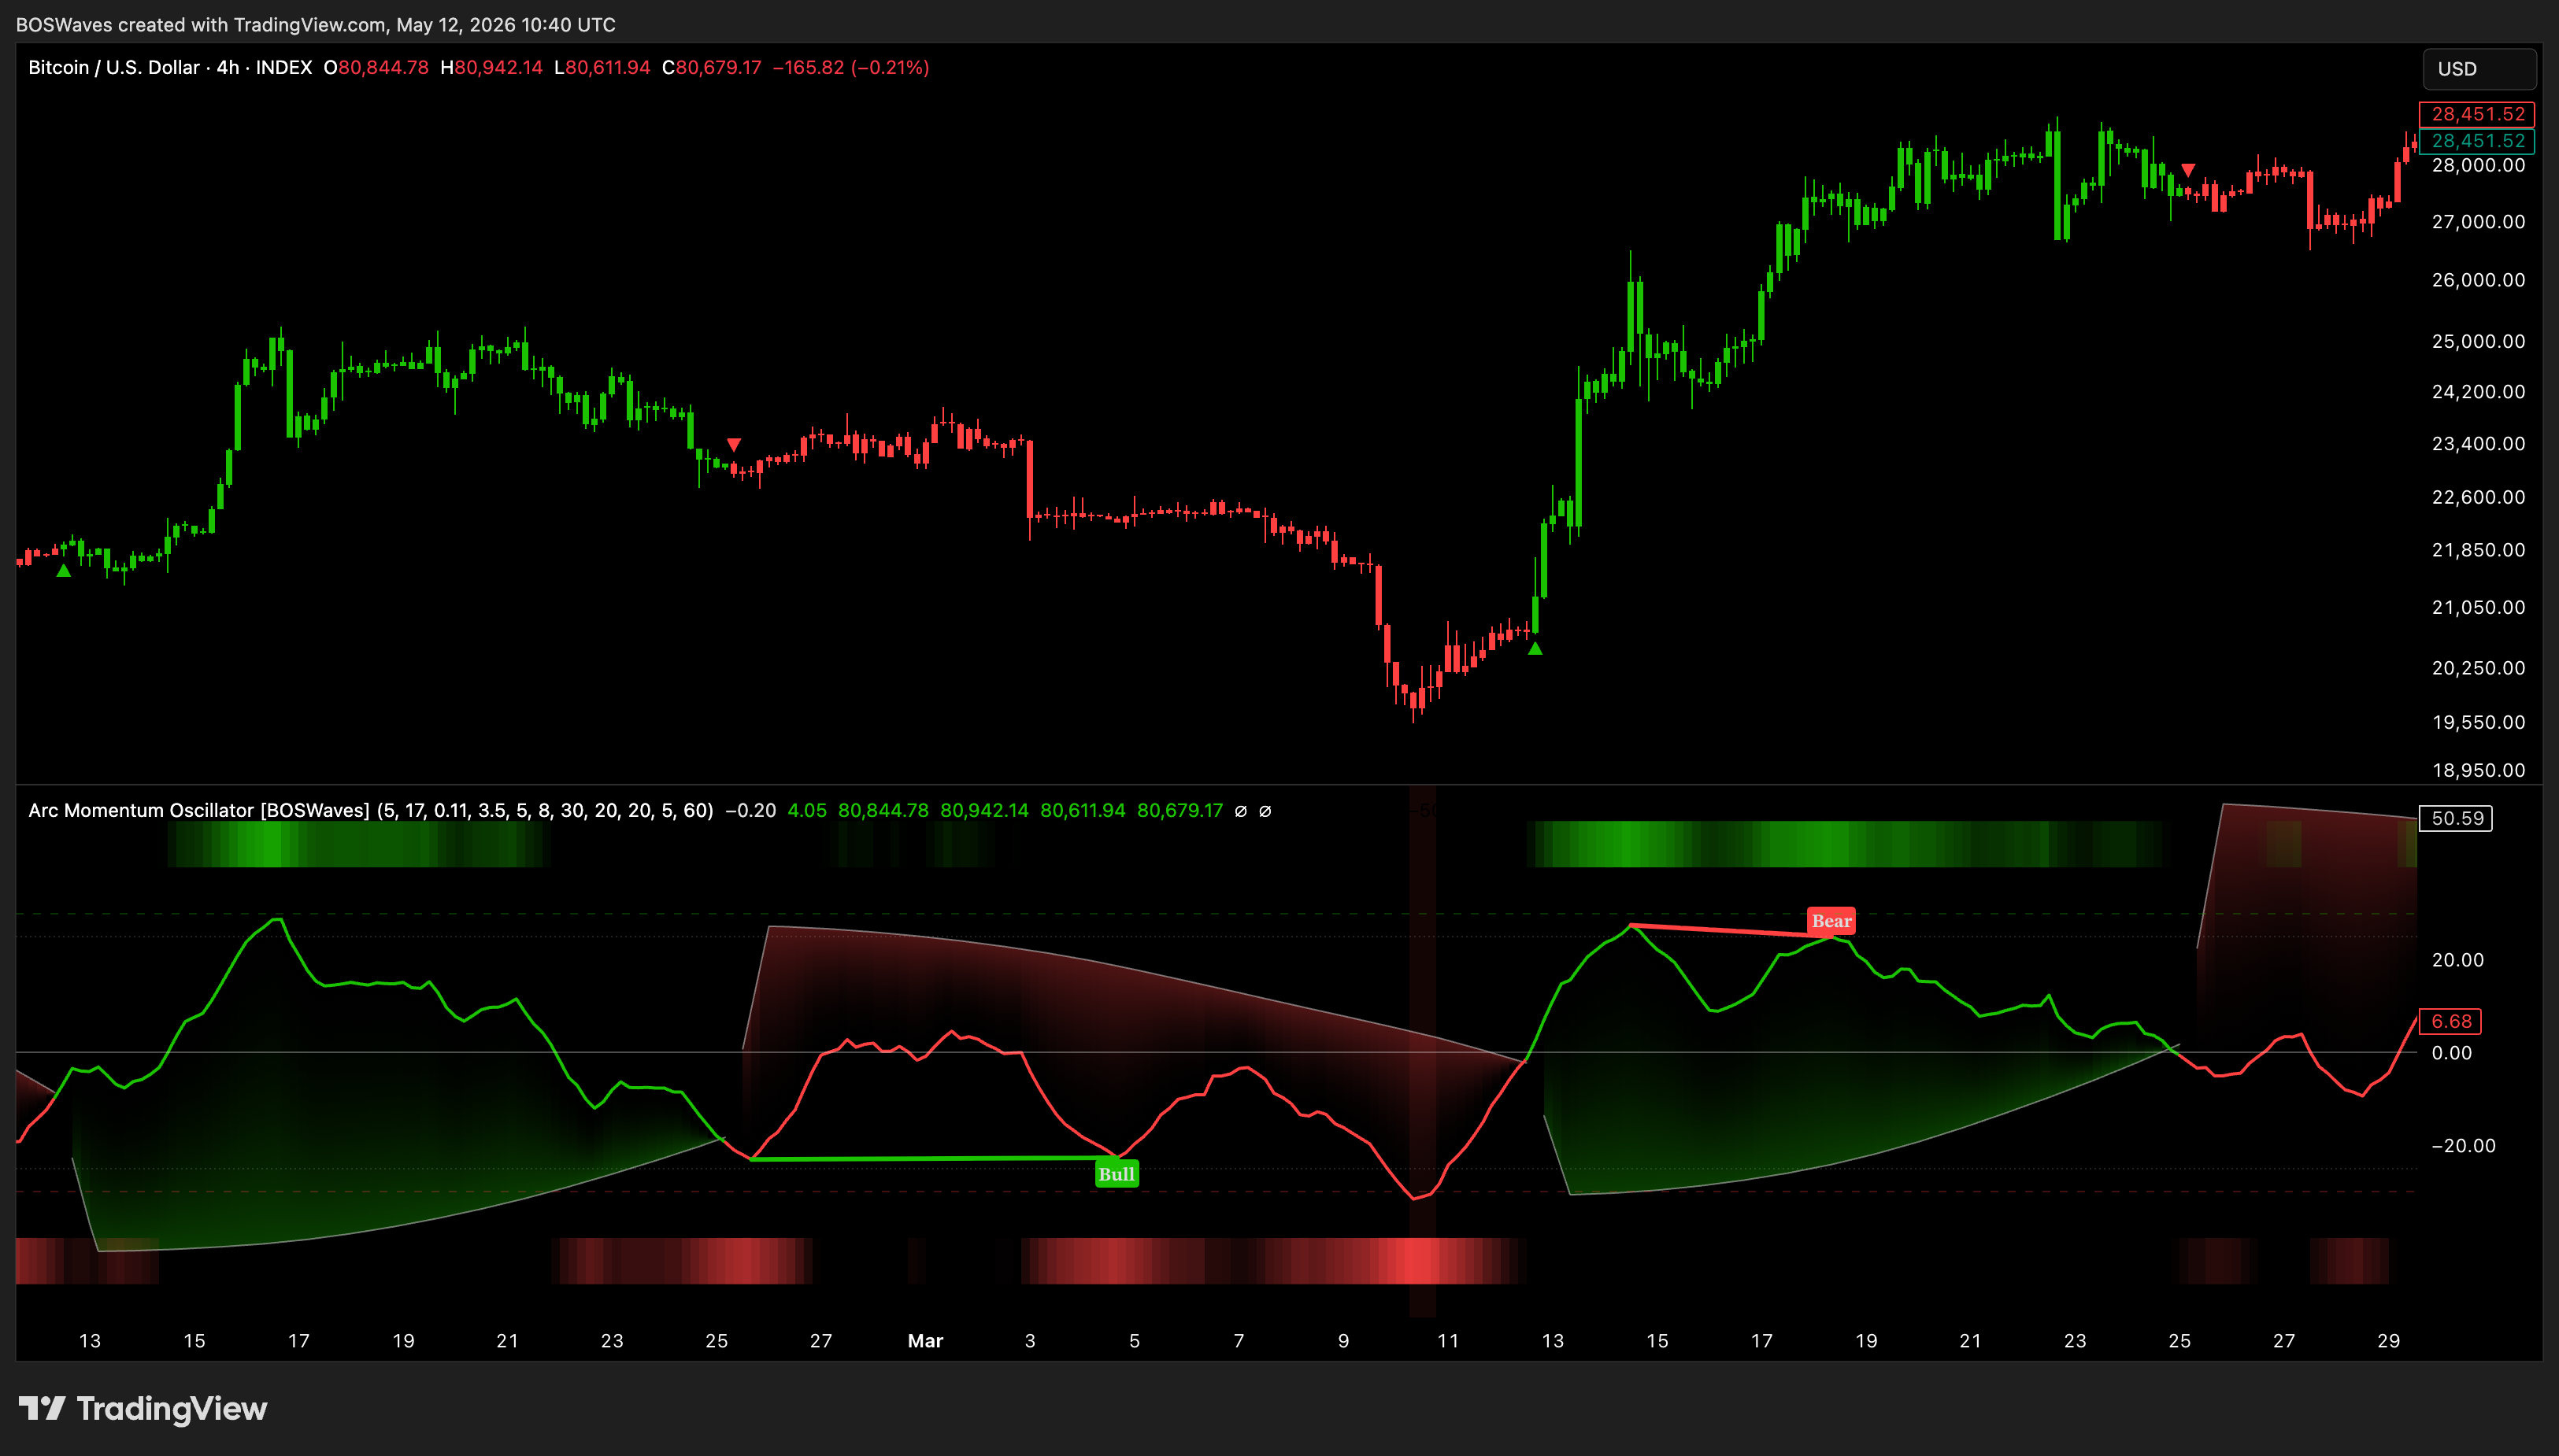Viewport: 2559px width, 1456px height.
Task: Click the red down-arrow signal near Mar 25
Action: click(2188, 170)
